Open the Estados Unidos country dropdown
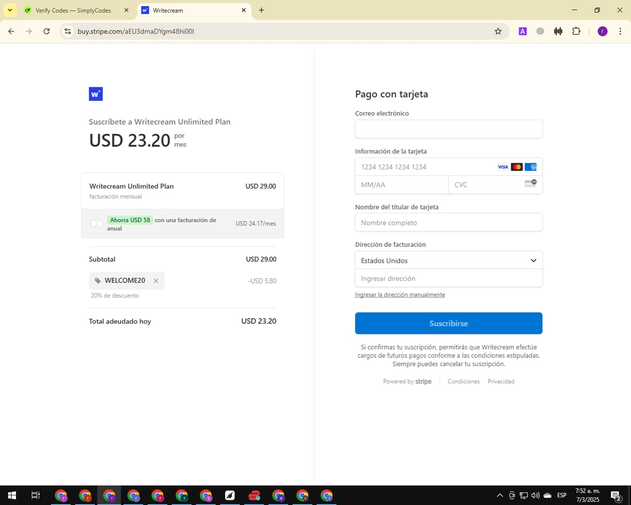Image resolution: width=631 pixels, height=505 pixels. 448,260
